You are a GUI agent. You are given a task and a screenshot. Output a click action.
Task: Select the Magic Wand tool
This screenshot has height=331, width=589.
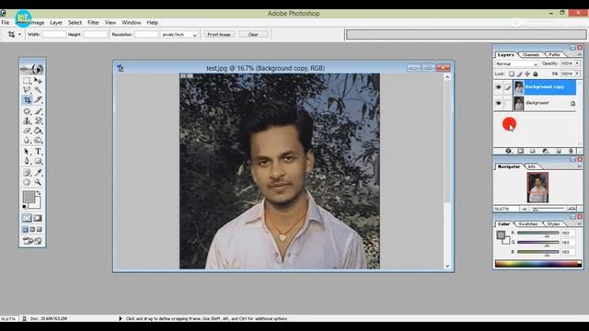point(38,90)
